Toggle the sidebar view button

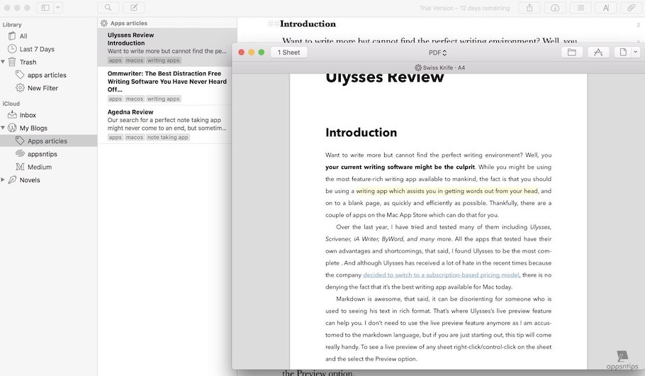pyautogui.click(x=45, y=8)
